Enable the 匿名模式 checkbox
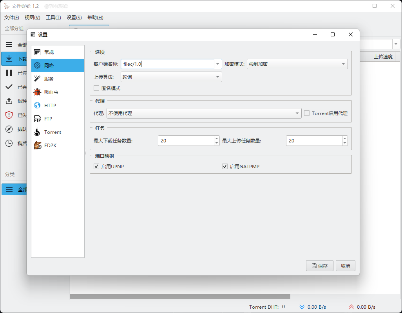The height and width of the screenshot is (313, 402). (96, 88)
